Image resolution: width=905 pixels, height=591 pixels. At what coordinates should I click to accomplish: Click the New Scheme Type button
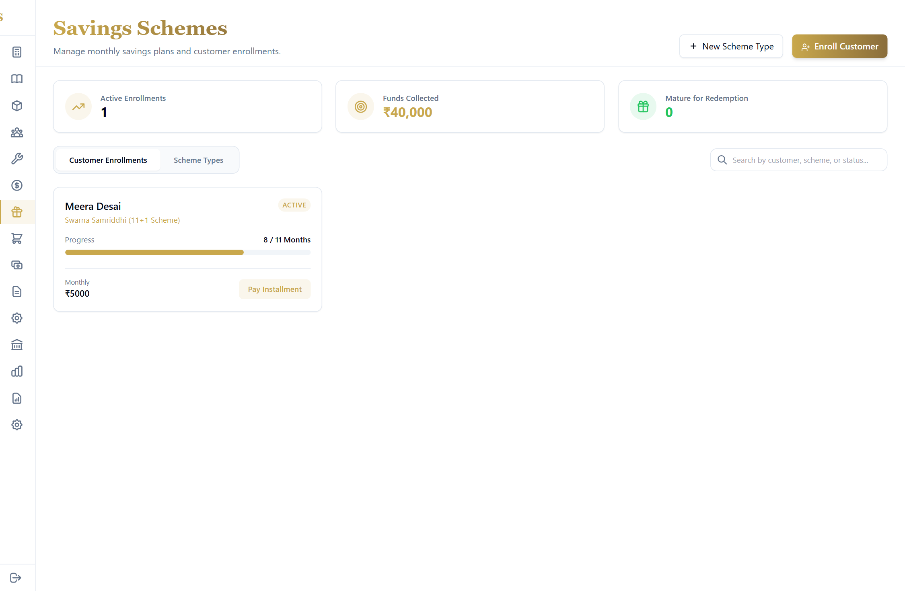731,46
